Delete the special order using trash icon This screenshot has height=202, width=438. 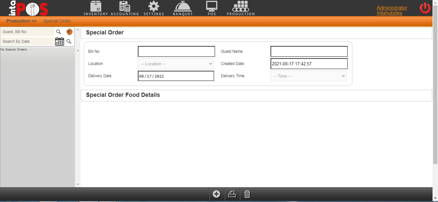[247, 194]
